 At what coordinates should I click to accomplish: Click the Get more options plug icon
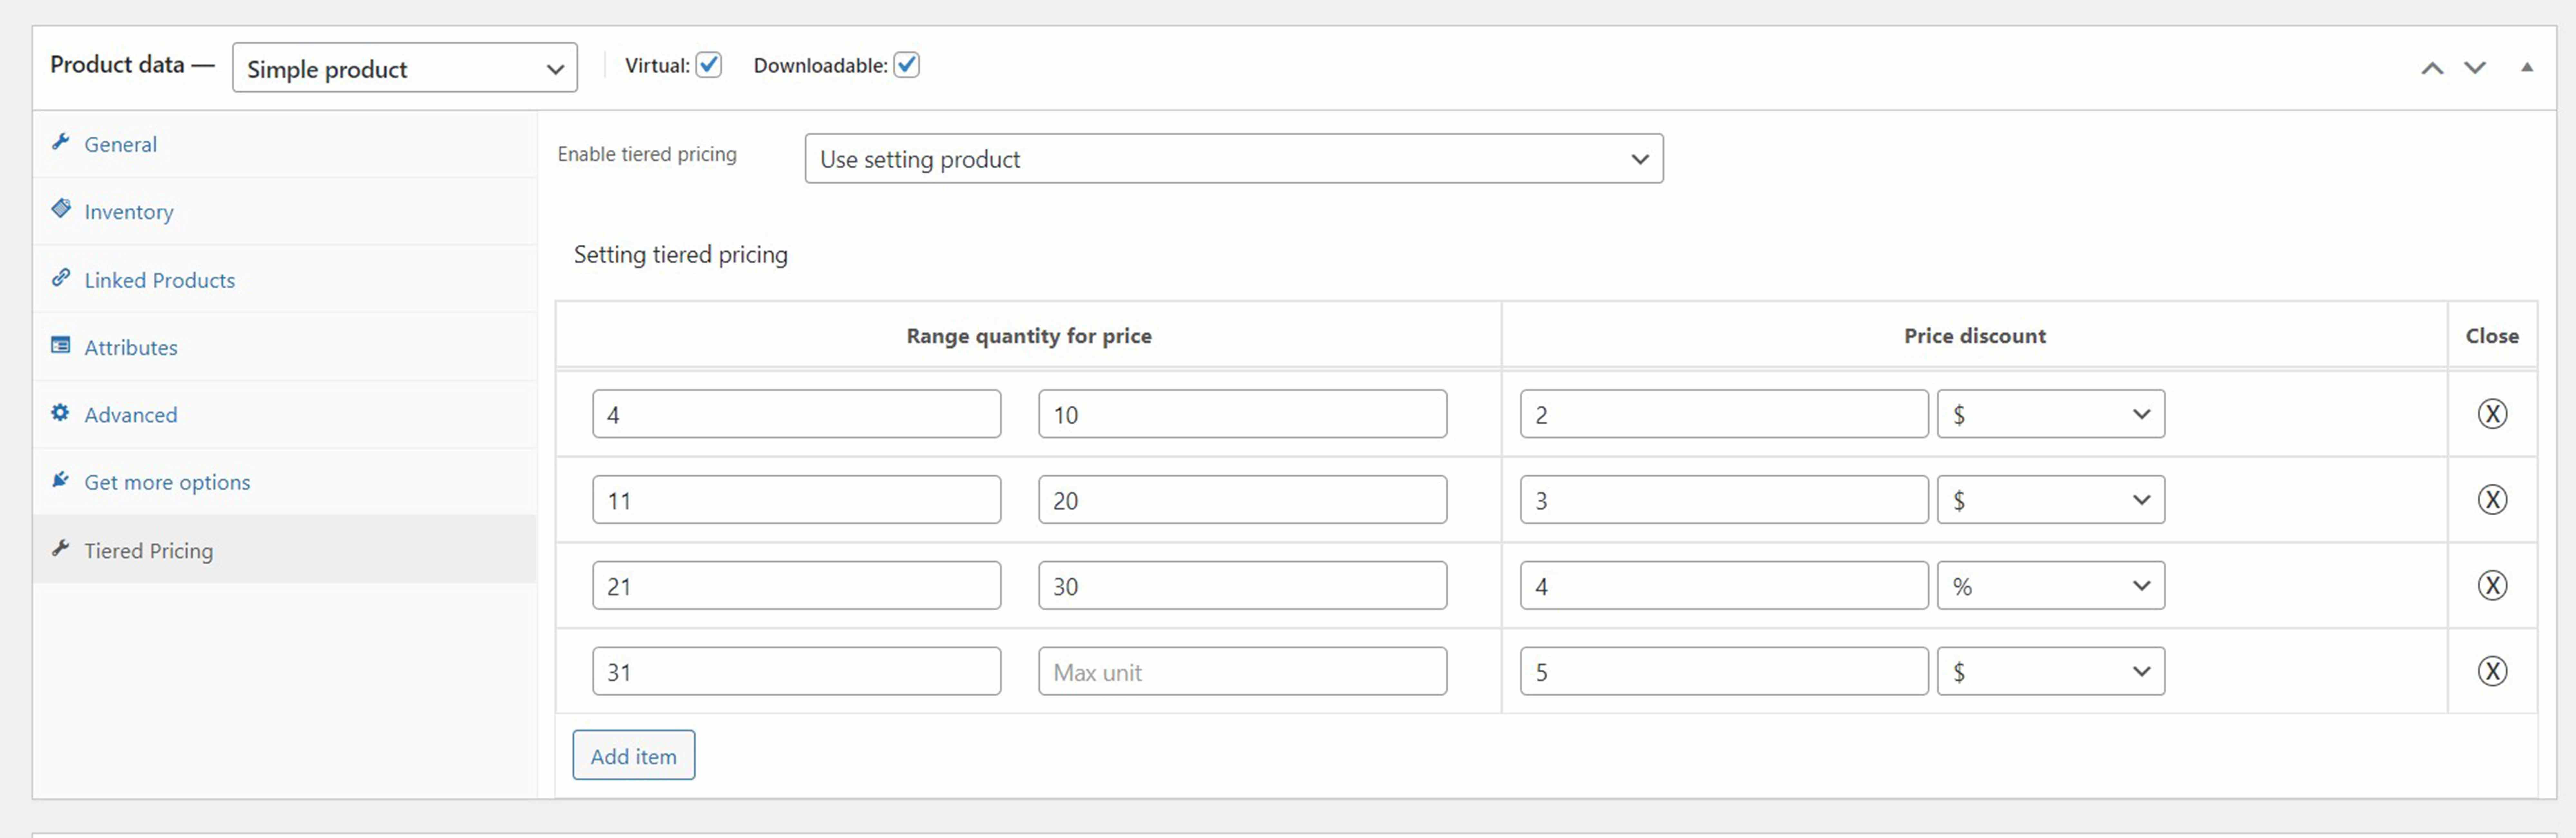pos(61,480)
